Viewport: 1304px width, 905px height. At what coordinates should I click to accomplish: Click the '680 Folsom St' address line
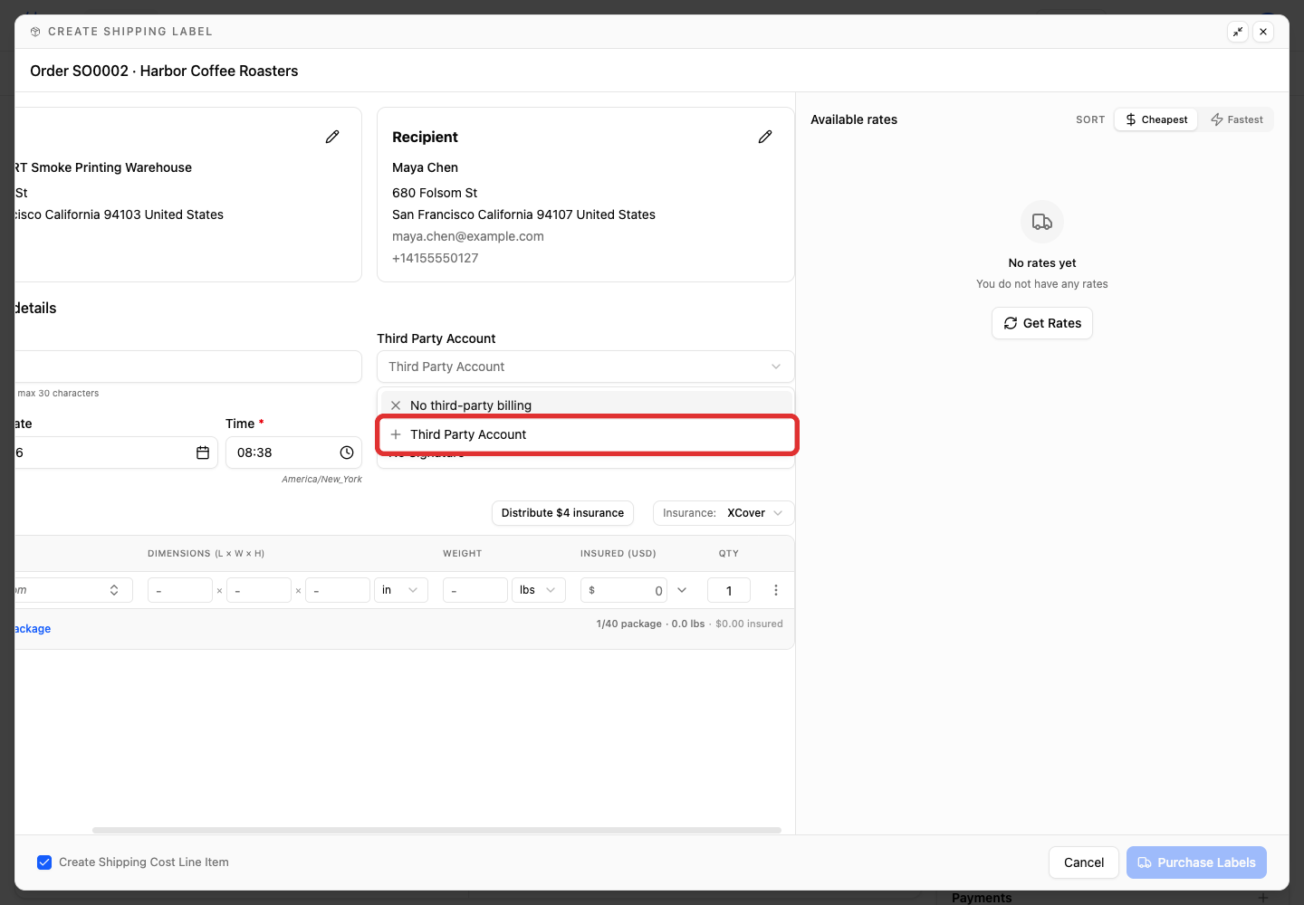click(x=435, y=193)
